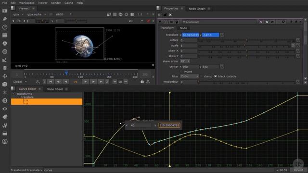Open the 2D view mode dropdown
This screenshot has height=173, width=308.
tap(135, 21)
